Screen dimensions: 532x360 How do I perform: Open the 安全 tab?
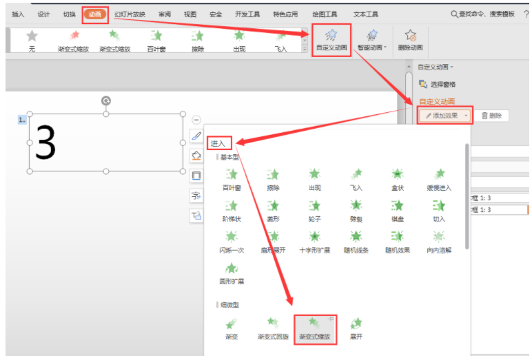pos(216,14)
